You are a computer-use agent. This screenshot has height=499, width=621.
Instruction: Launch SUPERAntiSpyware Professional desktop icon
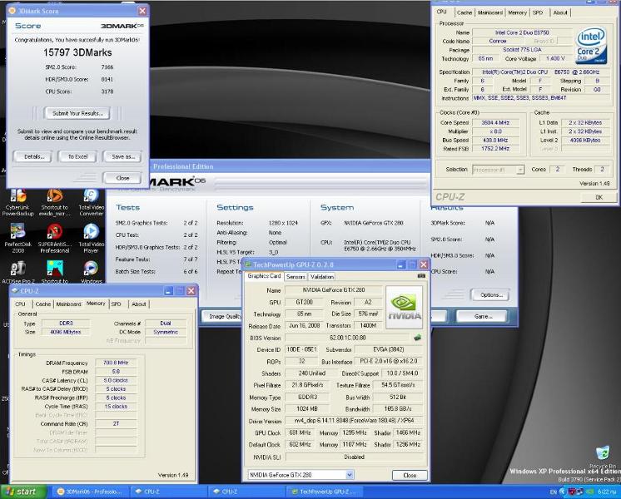55,238
